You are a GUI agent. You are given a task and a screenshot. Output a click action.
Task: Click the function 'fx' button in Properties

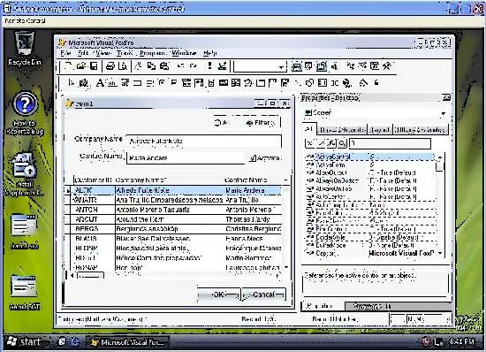[x=331, y=143]
